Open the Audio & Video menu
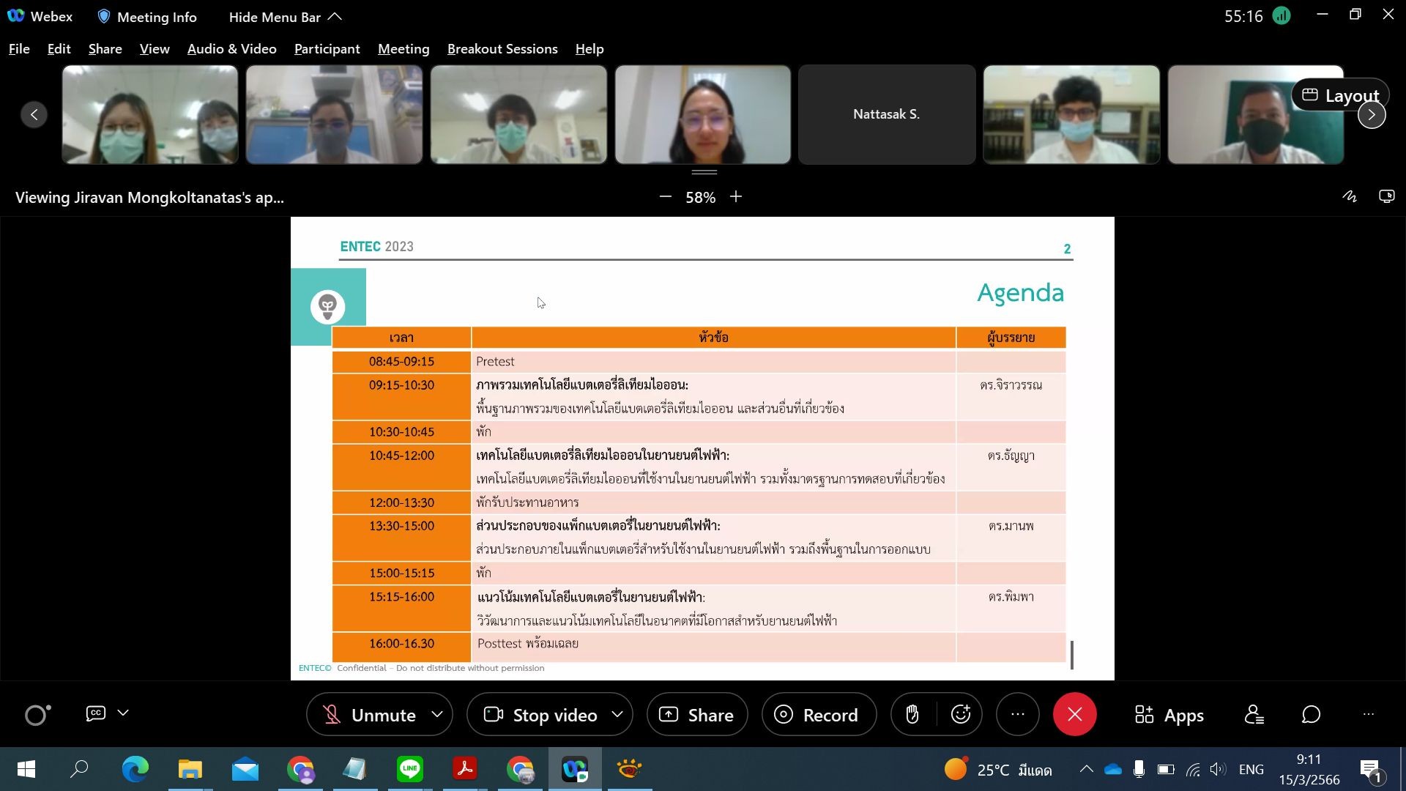1406x791 pixels. (231, 49)
